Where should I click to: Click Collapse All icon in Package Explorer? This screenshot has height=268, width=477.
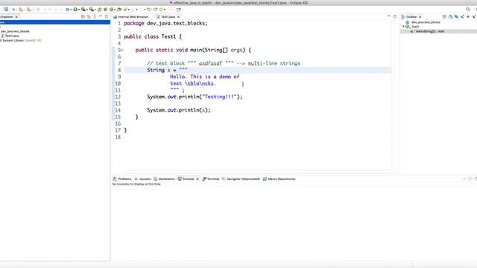83,16
